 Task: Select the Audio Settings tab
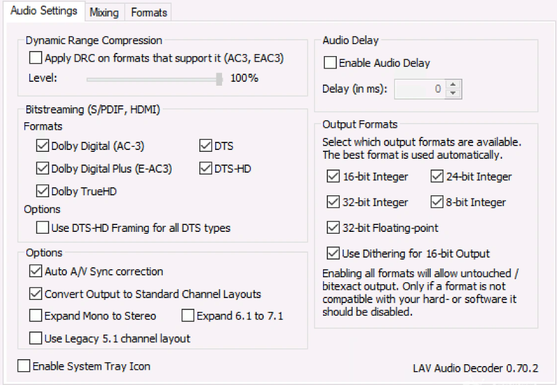[x=44, y=11]
